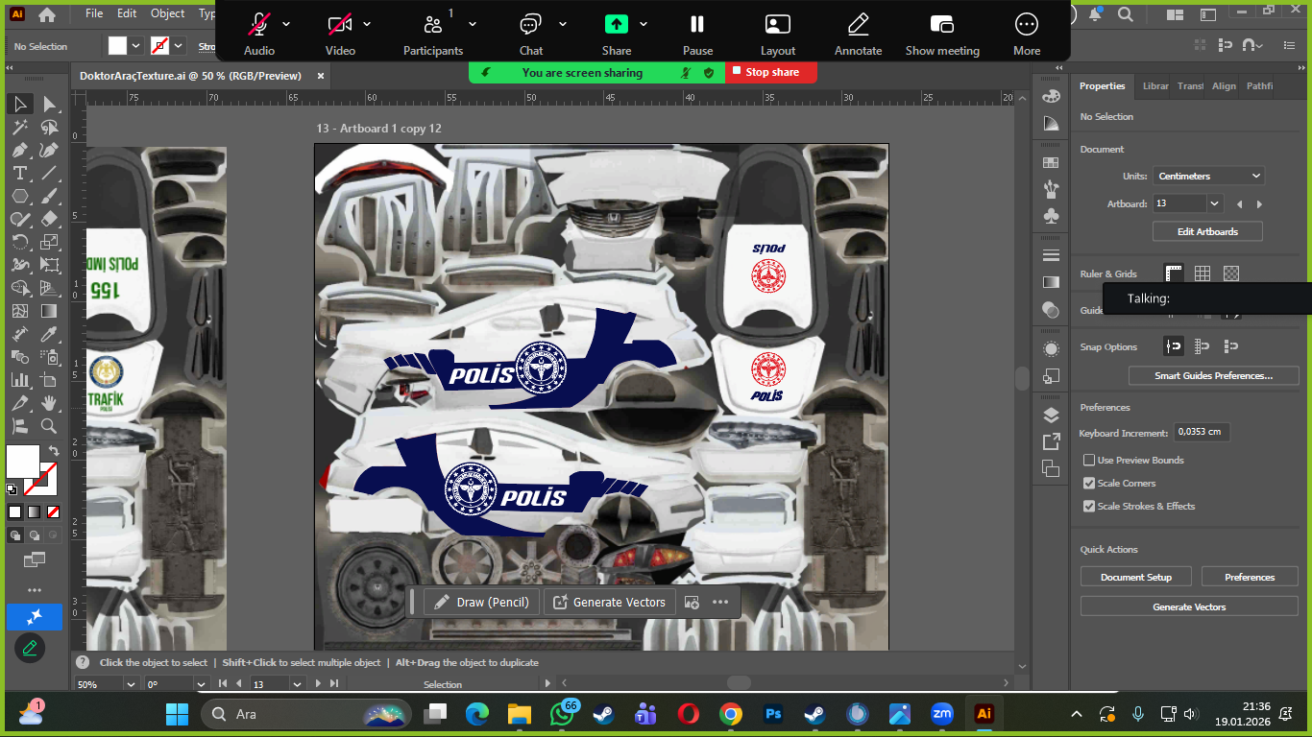Swap fill and stroke colors
The width and height of the screenshot is (1312, 737).
click(x=54, y=451)
